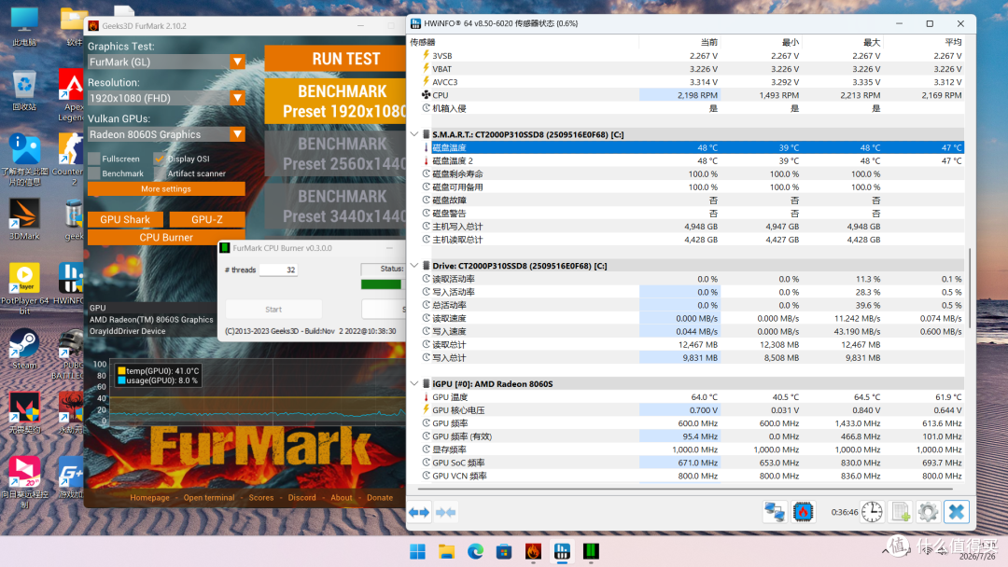Viewport: 1008px width, 567px height.
Task: Click BENCHMARK Preset 3440x1440 button
Action: click(x=335, y=206)
